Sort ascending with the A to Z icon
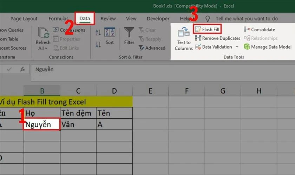The width and height of the screenshot is (295, 175). [98, 33]
